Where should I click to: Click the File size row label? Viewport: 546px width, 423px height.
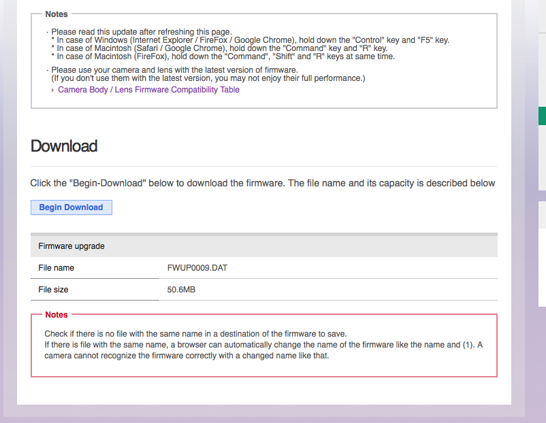click(x=54, y=290)
